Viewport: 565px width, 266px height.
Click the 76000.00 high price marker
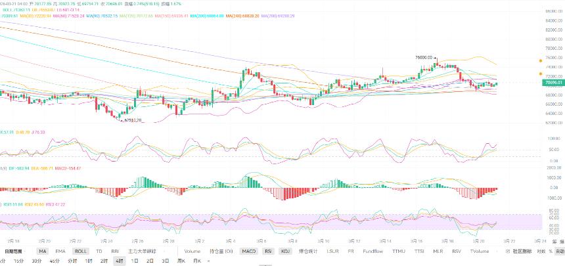pyautogui.click(x=424, y=57)
